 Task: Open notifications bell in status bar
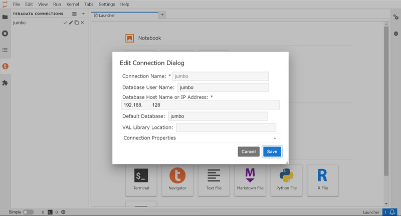[x=392, y=212]
